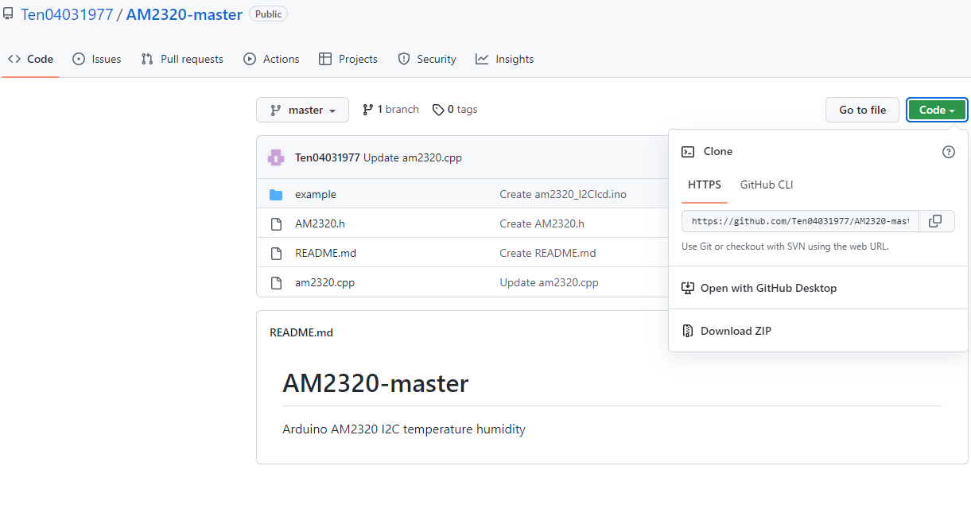Click the Pull requests icon
The width and height of the screenshot is (971, 532).
click(x=147, y=59)
